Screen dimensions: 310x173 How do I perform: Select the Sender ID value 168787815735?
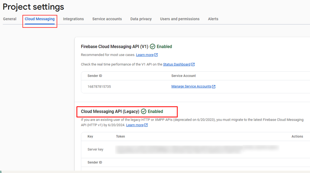point(99,86)
